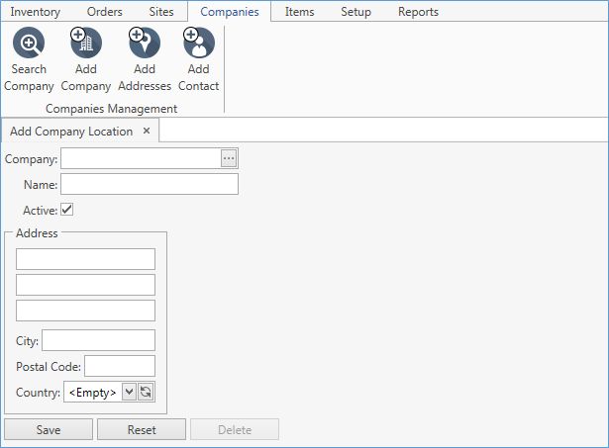Expand the Country dropdown arrow
Image resolution: width=609 pixels, height=448 pixels.
(x=128, y=393)
